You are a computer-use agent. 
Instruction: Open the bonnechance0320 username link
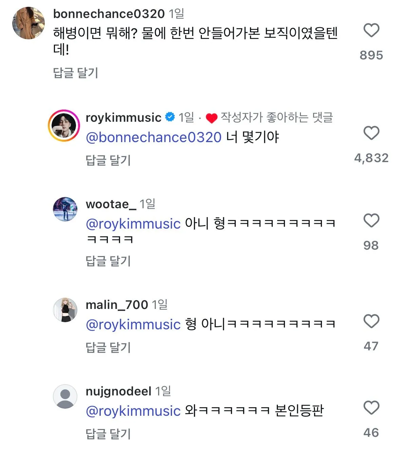(109, 14)
